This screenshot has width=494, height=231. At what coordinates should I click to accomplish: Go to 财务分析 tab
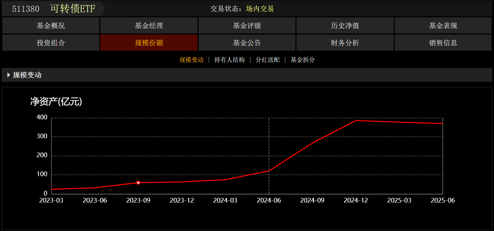[345, 43]
